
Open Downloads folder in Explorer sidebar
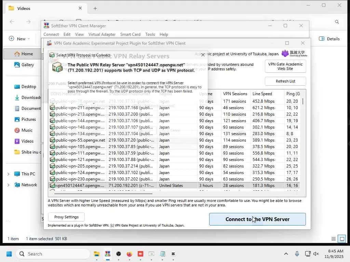(27, 97)
